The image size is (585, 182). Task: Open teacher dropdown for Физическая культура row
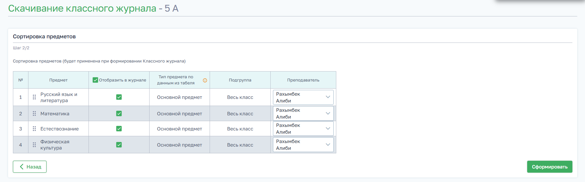[x=303, y=145]
